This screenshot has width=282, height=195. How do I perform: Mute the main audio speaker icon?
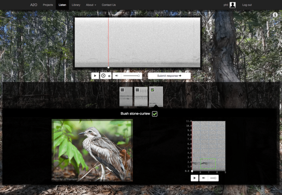point(117,76)
